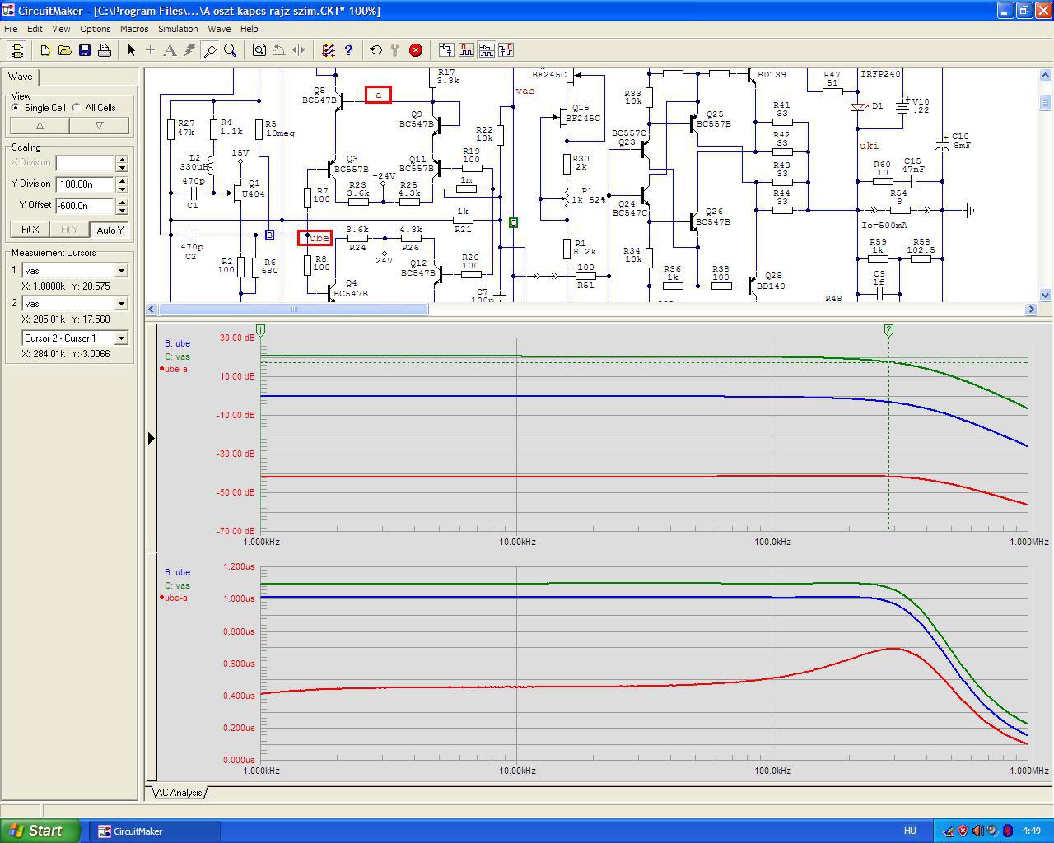This screenshot has height=843, width=1054.
Task: Open the Simulation menu
Action: pyautogui.click(x=178, y=29)
